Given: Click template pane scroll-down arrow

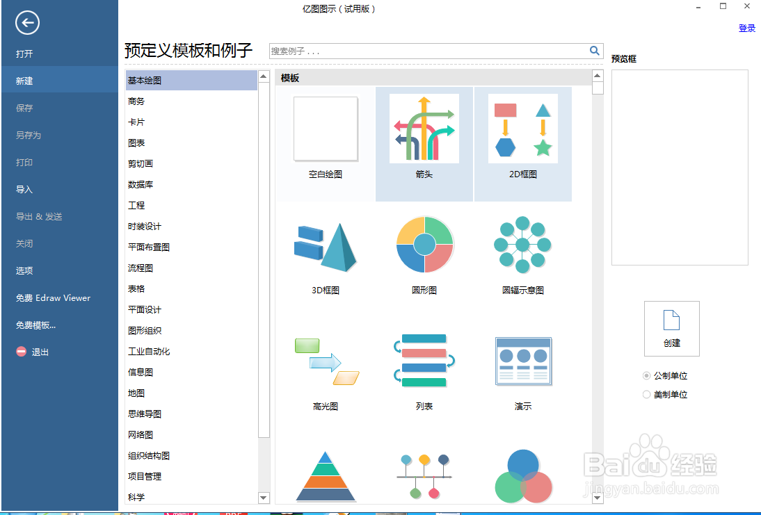Looking at the screenshot, I should tap(598, 498).
